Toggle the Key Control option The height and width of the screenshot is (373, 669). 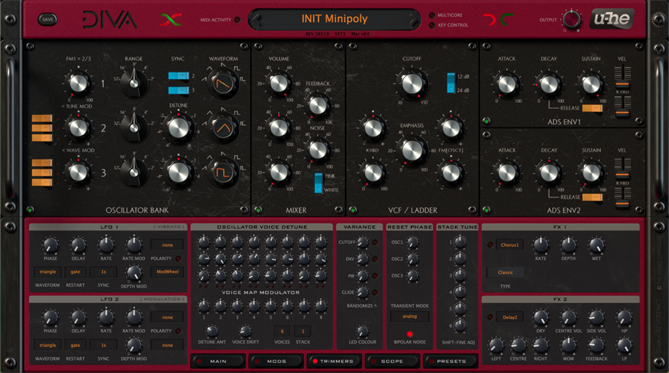tap(432, 25)
